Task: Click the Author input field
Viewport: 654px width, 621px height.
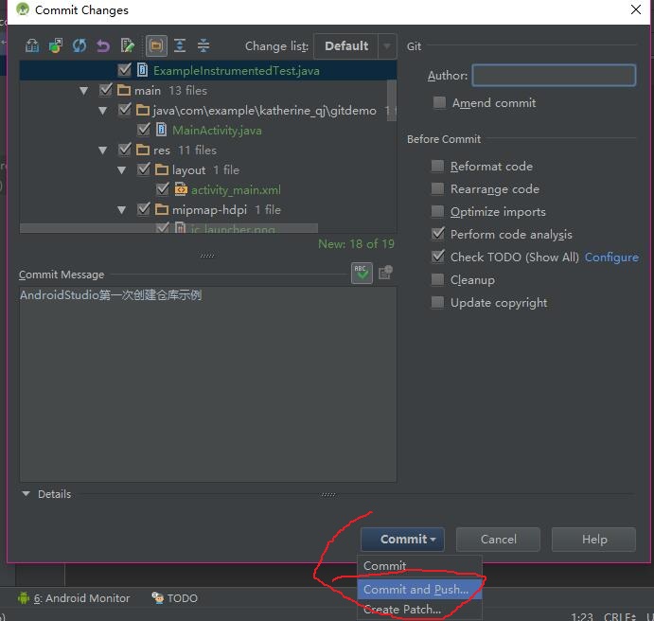Action: point(554,75)
